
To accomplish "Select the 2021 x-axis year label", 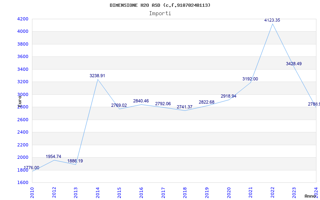I will (250, 192).
